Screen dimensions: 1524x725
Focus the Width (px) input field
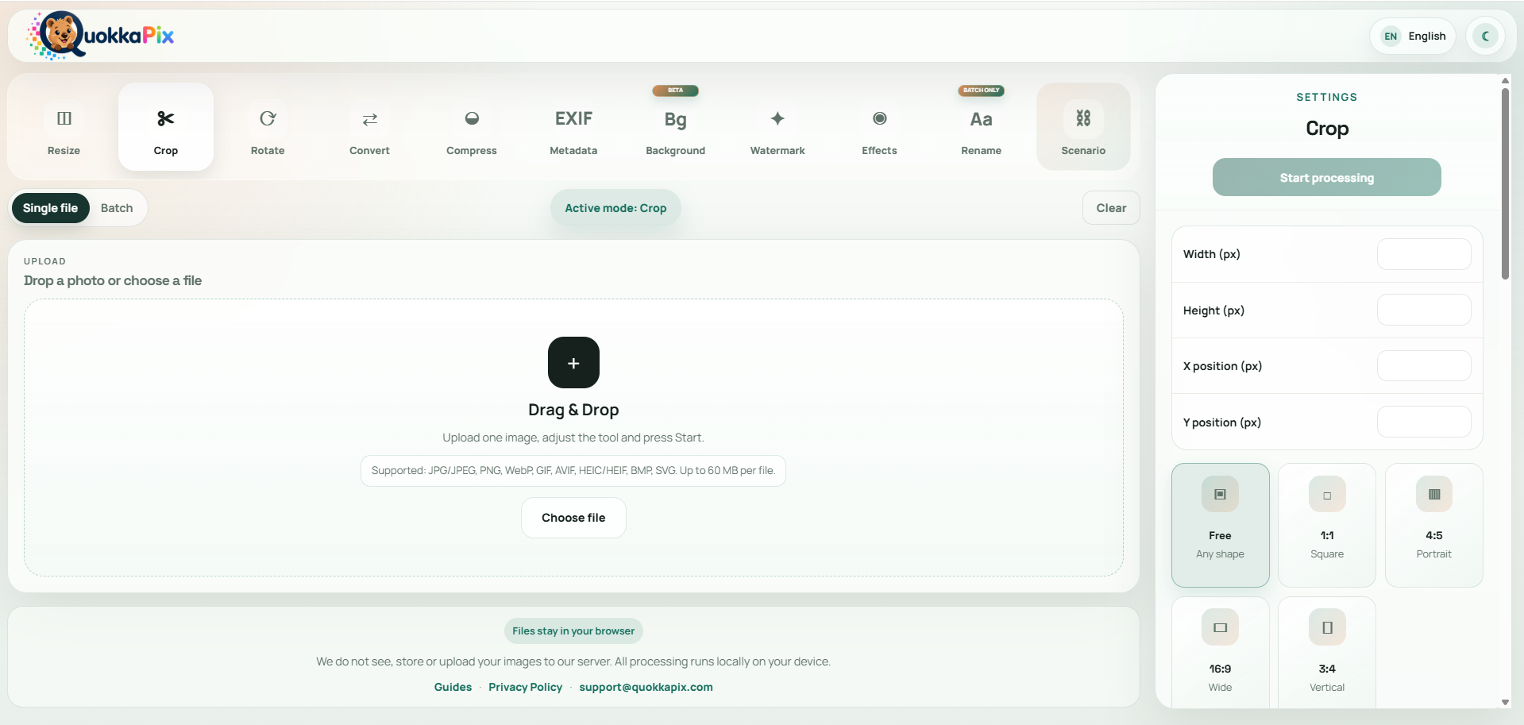tap(1424, 254)
